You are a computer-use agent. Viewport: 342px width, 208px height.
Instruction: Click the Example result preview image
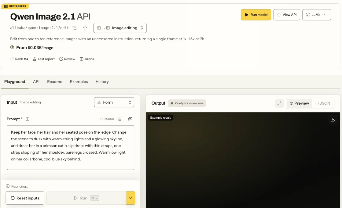pos(243,160)
